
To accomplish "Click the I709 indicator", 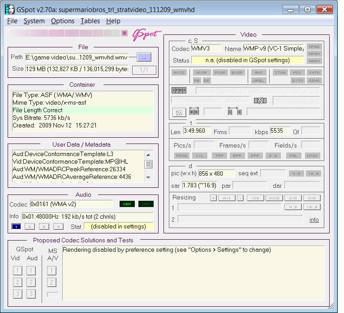I will [280, 72].
